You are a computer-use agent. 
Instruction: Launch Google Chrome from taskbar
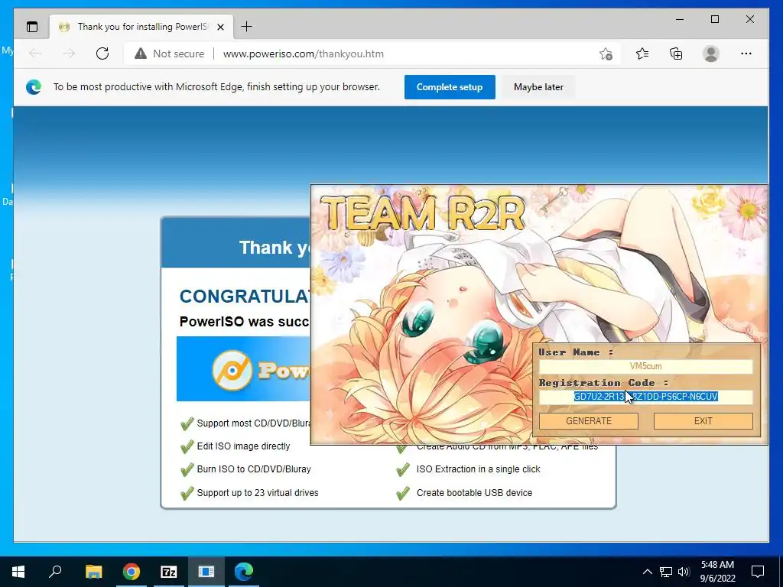point(132,572)
